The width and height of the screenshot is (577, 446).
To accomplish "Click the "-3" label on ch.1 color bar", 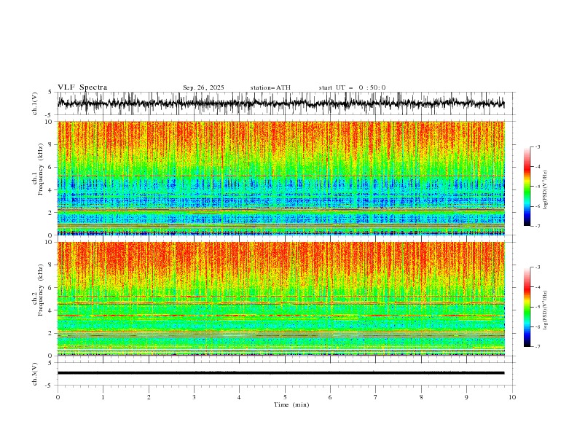I will [x=538, y=146].
